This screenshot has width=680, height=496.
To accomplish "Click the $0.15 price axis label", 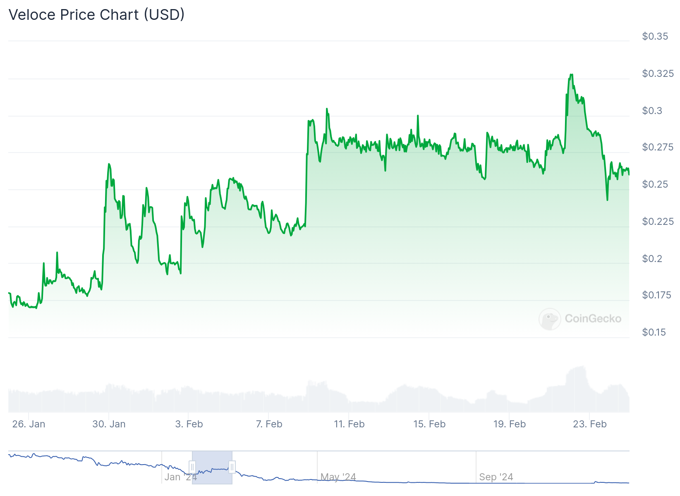I will [x=654, y=332].
